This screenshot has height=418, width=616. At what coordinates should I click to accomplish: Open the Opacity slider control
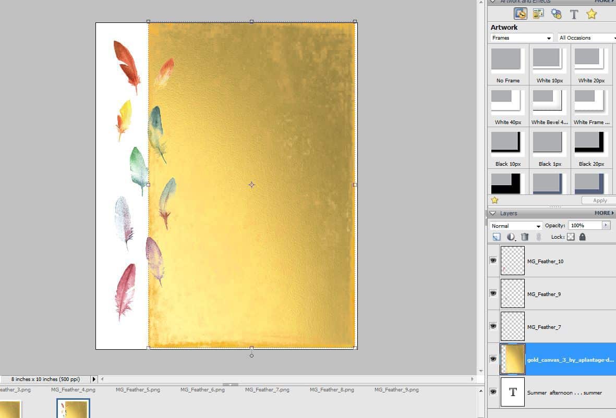click(x=606, y=225)
